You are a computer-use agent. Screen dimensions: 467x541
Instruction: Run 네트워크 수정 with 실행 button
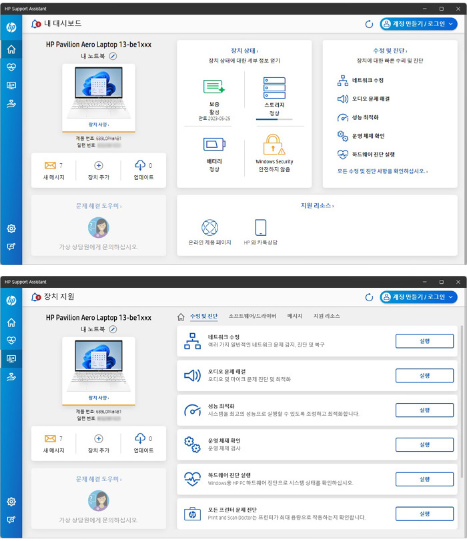[424, 341]
